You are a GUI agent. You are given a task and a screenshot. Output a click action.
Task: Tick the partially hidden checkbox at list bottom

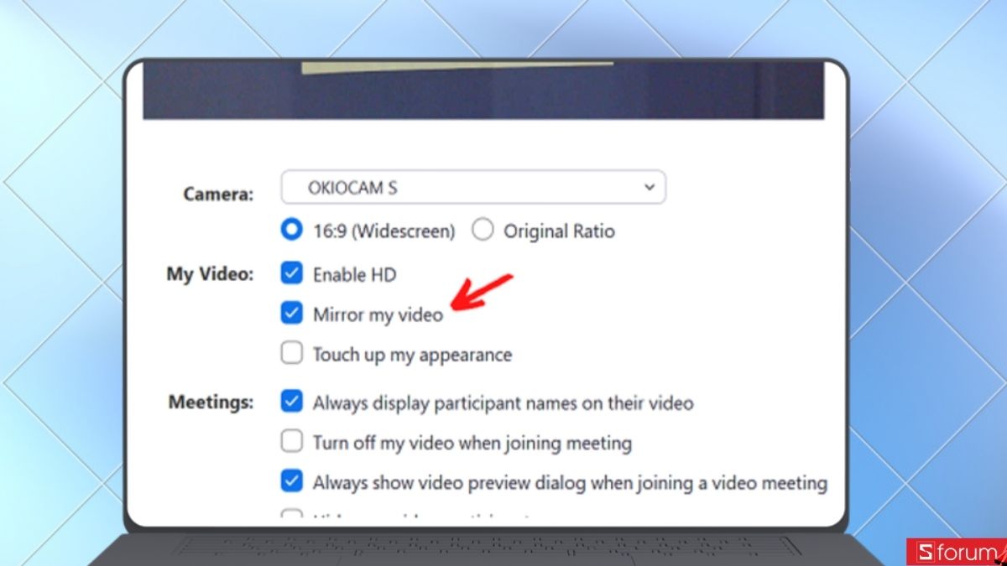click(291, 513)
